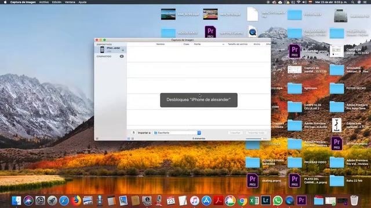
Task: Open the Ayuda menu
Action: coord(82,2)
